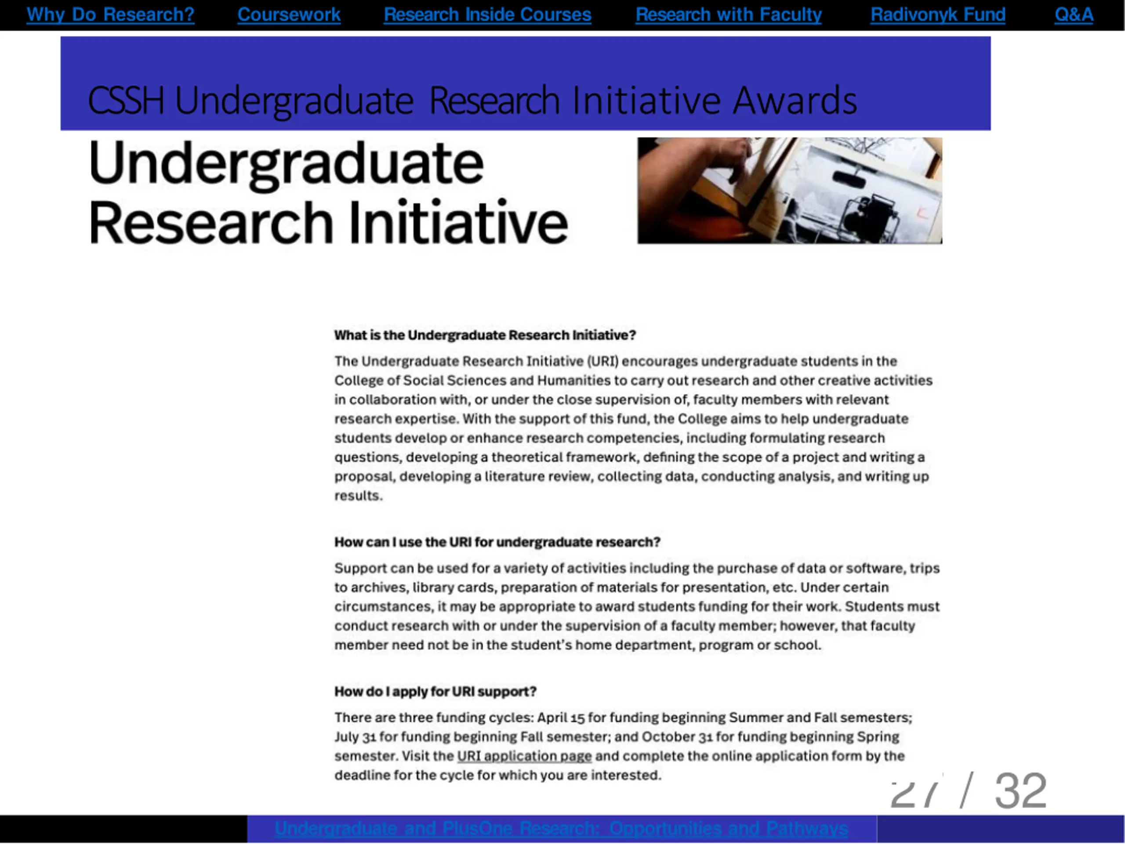Click the 'What is the Undergraduate Research Initiative?' heading
The width and height of the screenshot is (1125, 844).
click(485, 335)
